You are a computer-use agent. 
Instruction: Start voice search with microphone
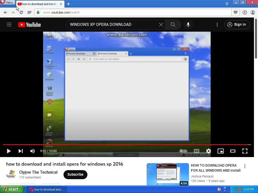point(188,25)
